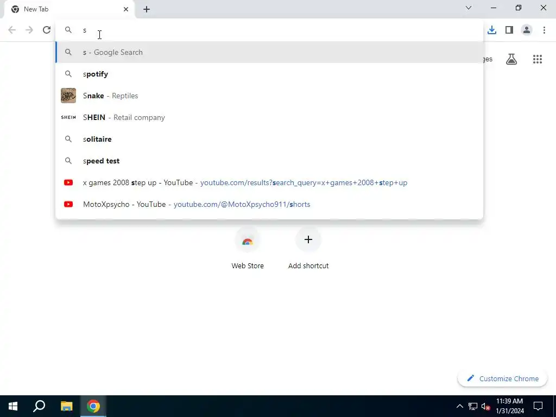Show hidden system tray icons
The image size is (556, 417).
(x=459, y=406)
